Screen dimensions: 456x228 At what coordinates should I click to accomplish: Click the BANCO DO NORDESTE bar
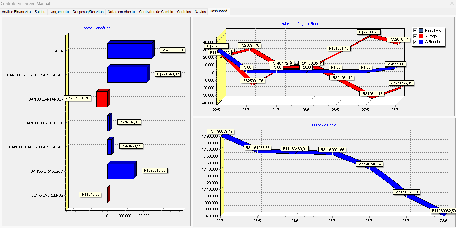point(109,122)
